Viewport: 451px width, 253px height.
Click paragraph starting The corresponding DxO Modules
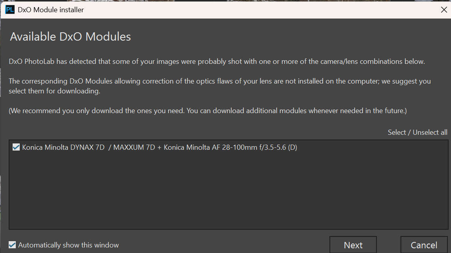point(219,81)
